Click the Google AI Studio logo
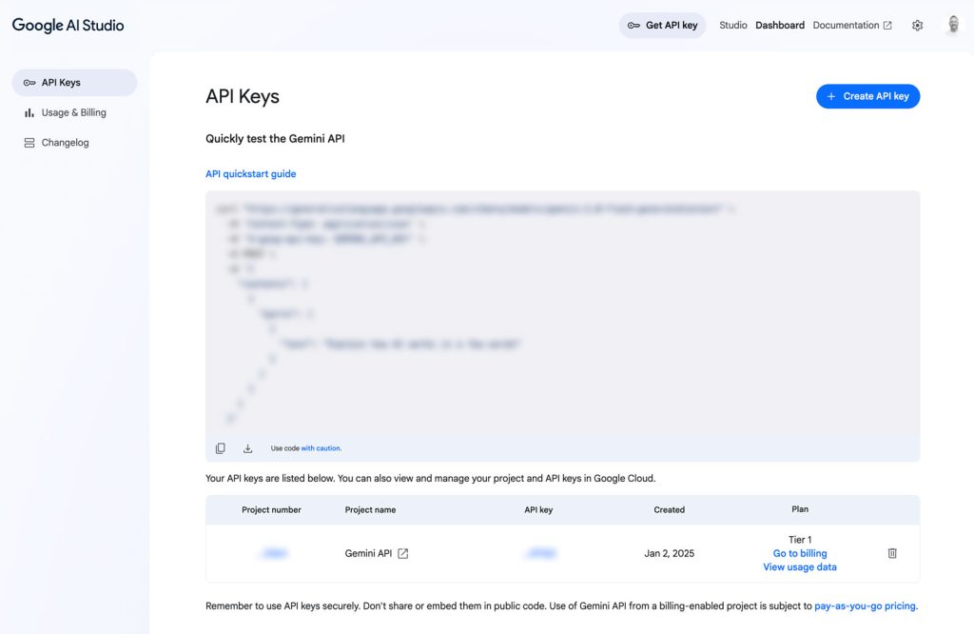This screenshot has height=634, width=974. click(68, 26)
